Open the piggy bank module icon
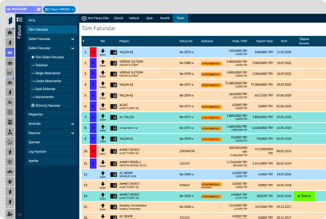Screen dimensions: 326x219 pyautogui.click(x=10, y=142)
